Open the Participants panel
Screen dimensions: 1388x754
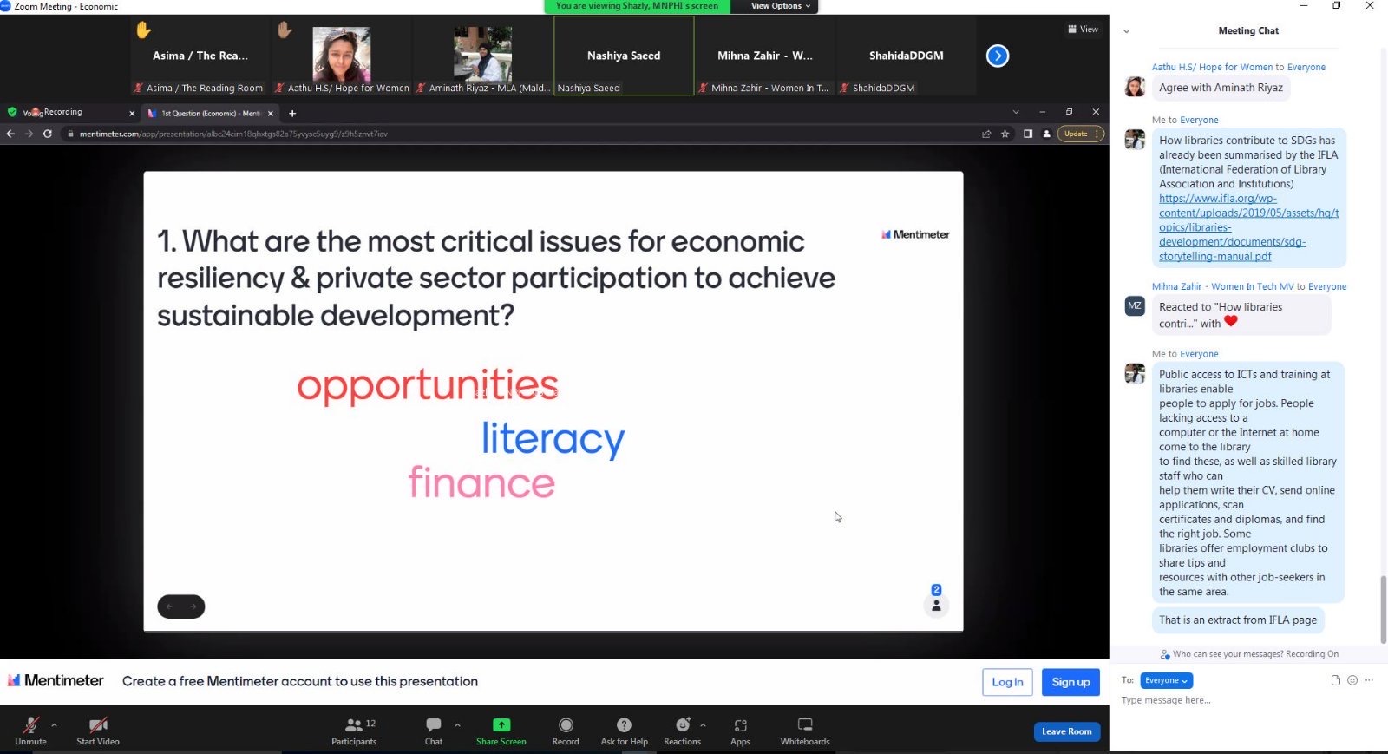(x=354, y=725)
